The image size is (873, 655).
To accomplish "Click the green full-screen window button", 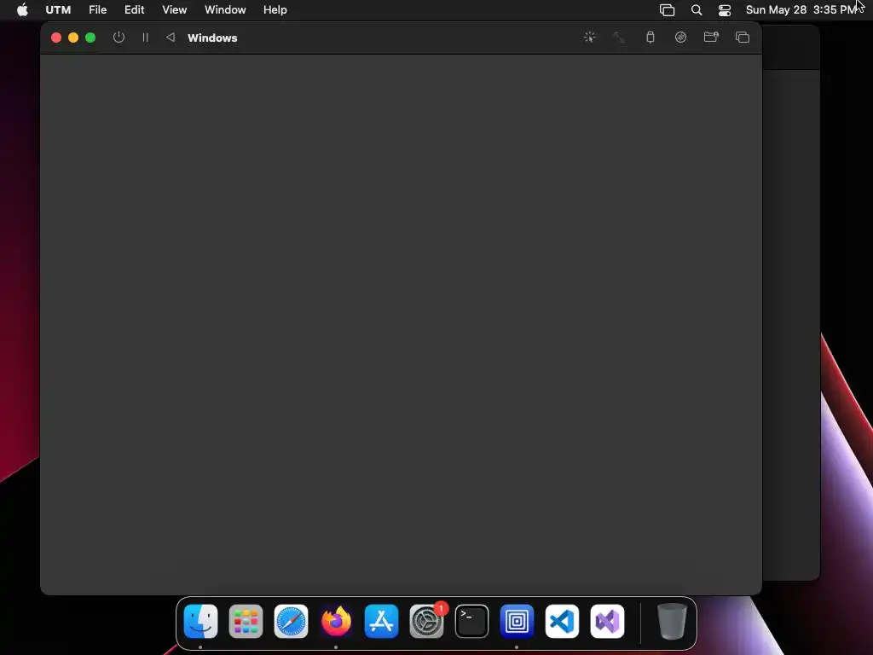I will point(90,38).
